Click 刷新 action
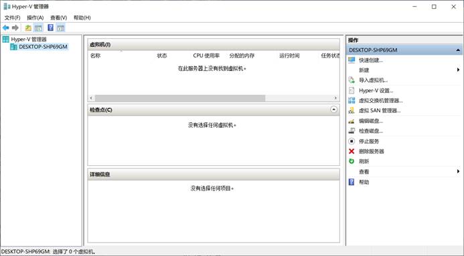Viewport: 464px width, 256px height. [364, 162]
